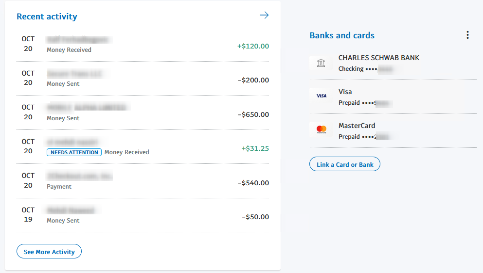Click the See More Activity button
The image size is (483, 273).
point(49,252)
